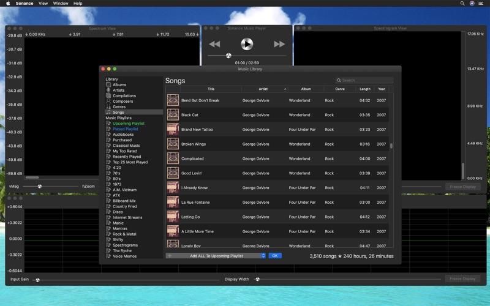Image resolution: width=490 pixels, height=306 pixels.
Task: Click the blue OK button
Action: [x=275, y=256]
